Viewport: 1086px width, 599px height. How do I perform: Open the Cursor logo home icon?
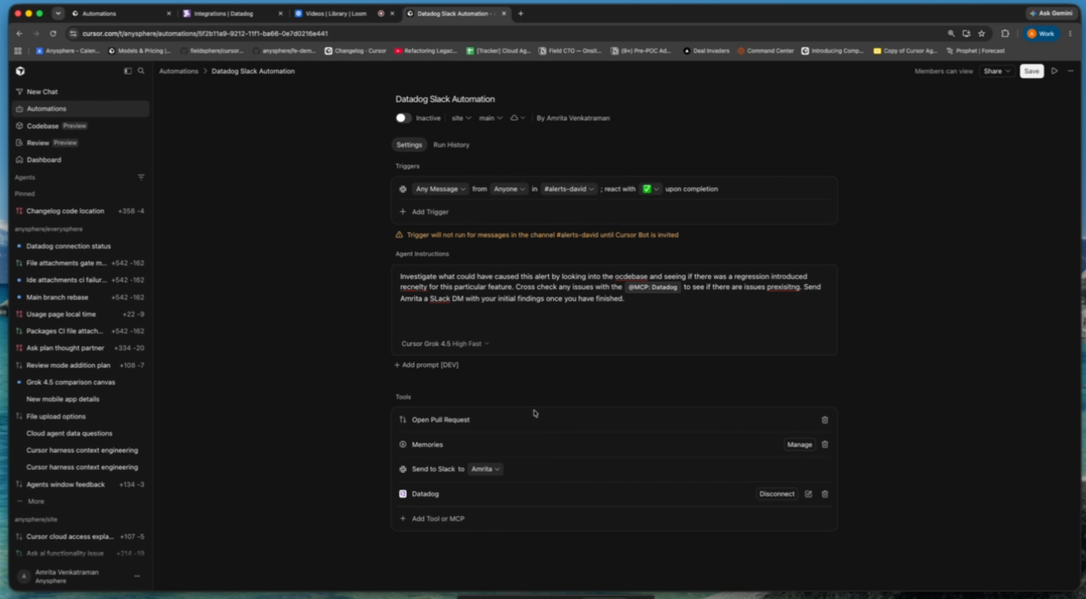tap(20, 71)
